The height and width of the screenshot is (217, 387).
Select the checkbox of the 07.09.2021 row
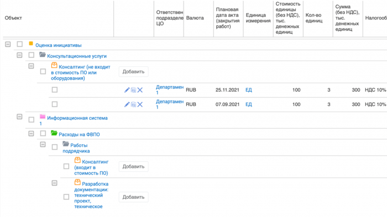pyautogui.click(x=55, y=104)
